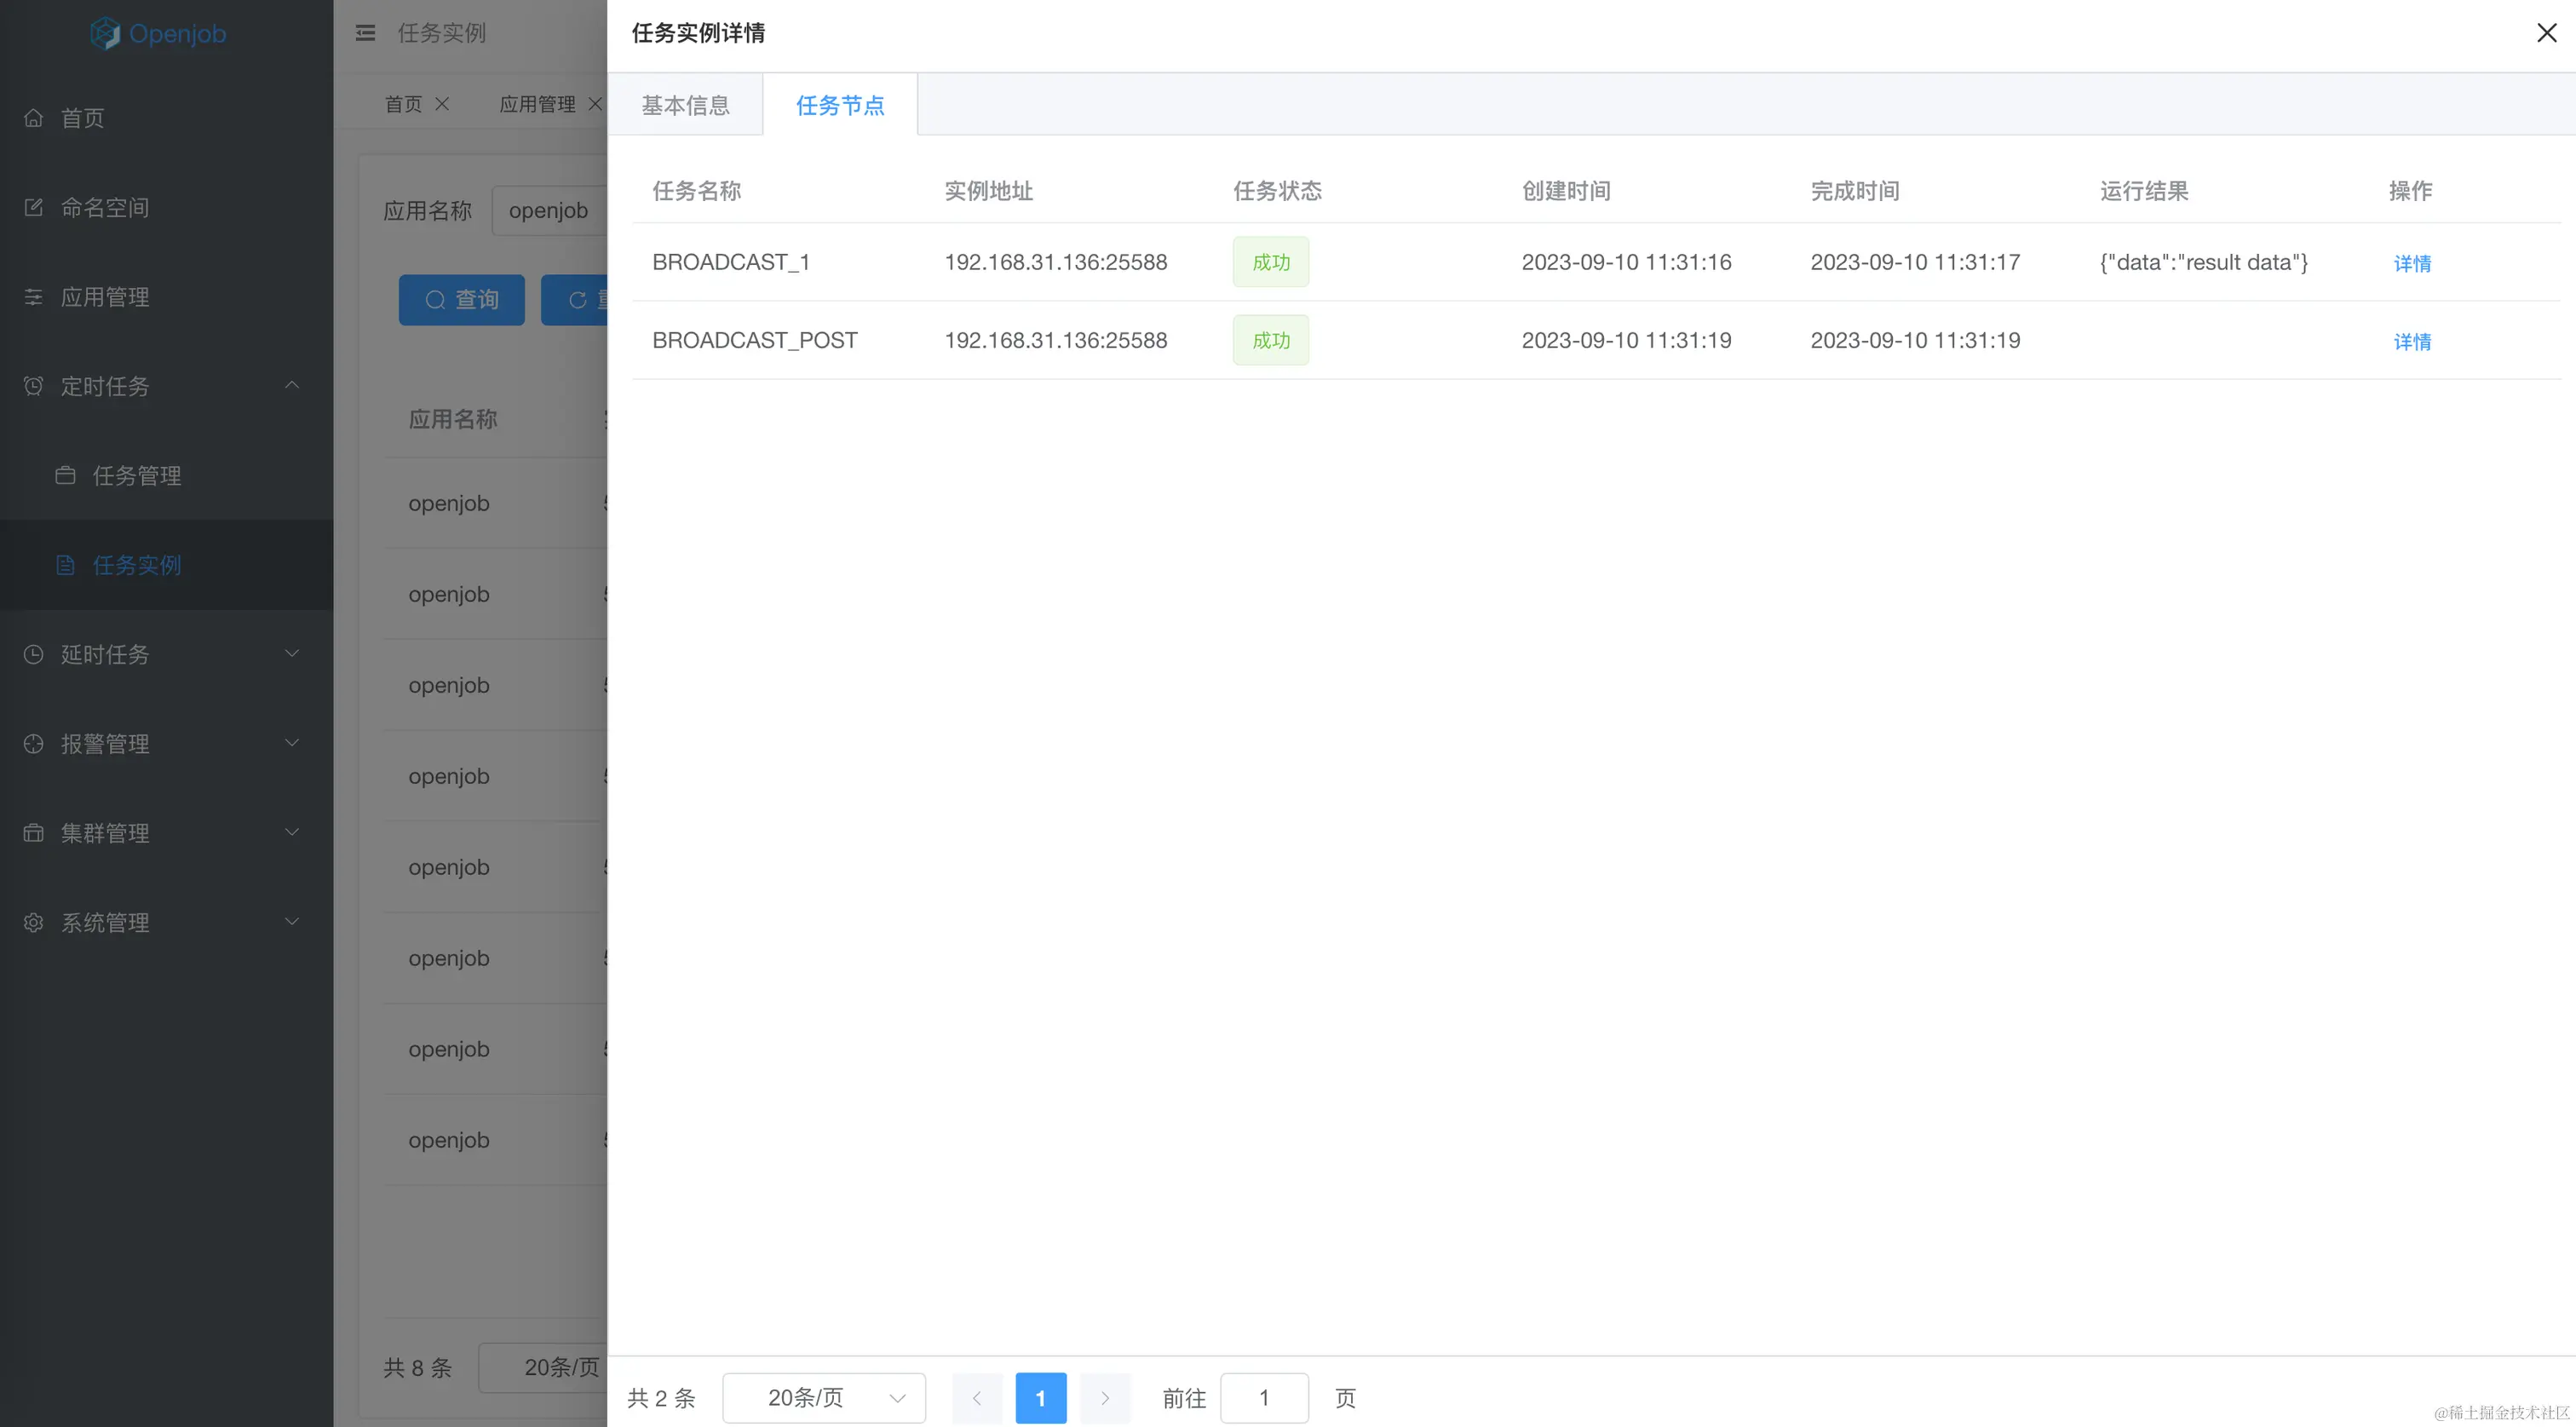This screenshot has height=1427, width=2576.
Task: Switch to the 基本信息 tab
Action: click(x=685, y=105)
